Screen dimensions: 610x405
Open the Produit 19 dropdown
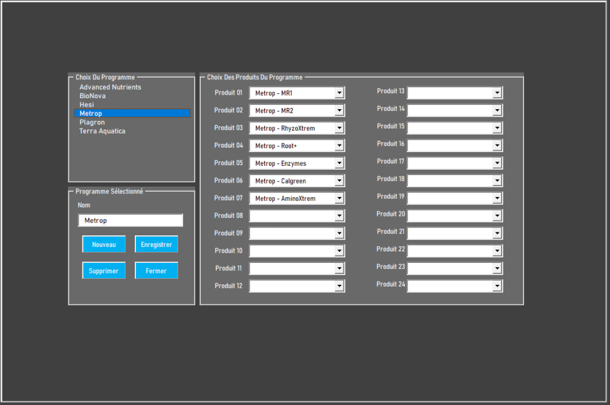(x=497, y=198)
